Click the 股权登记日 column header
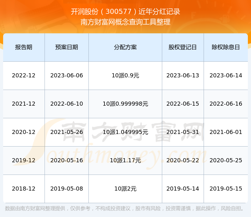The image size is (251, 217). [183, 47]
